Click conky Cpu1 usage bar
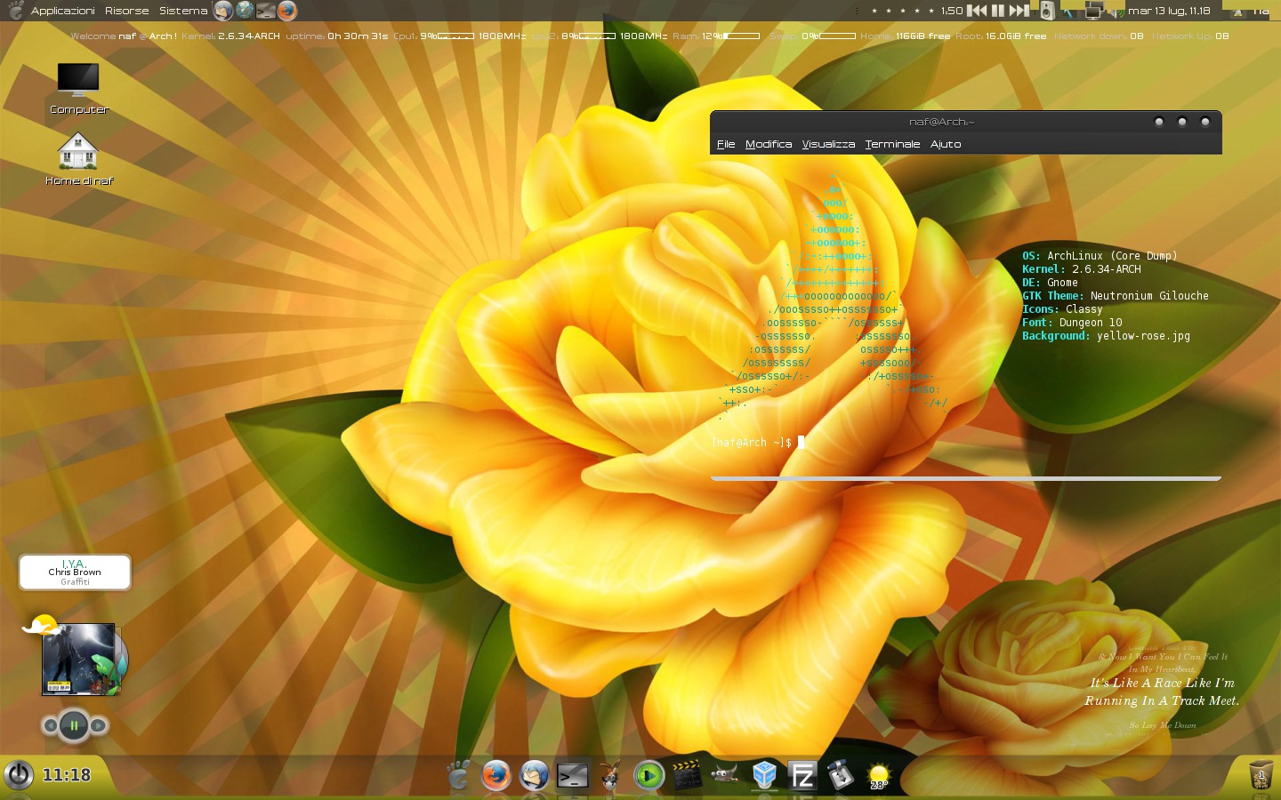 pyautogui.click(x=456, y=36)
